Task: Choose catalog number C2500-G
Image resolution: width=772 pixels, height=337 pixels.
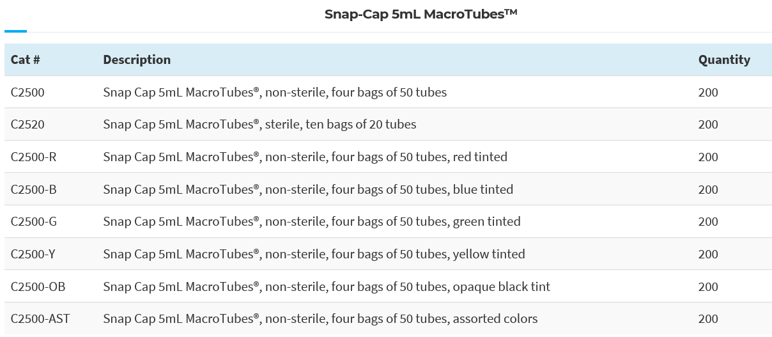Action: coord(34,222)
